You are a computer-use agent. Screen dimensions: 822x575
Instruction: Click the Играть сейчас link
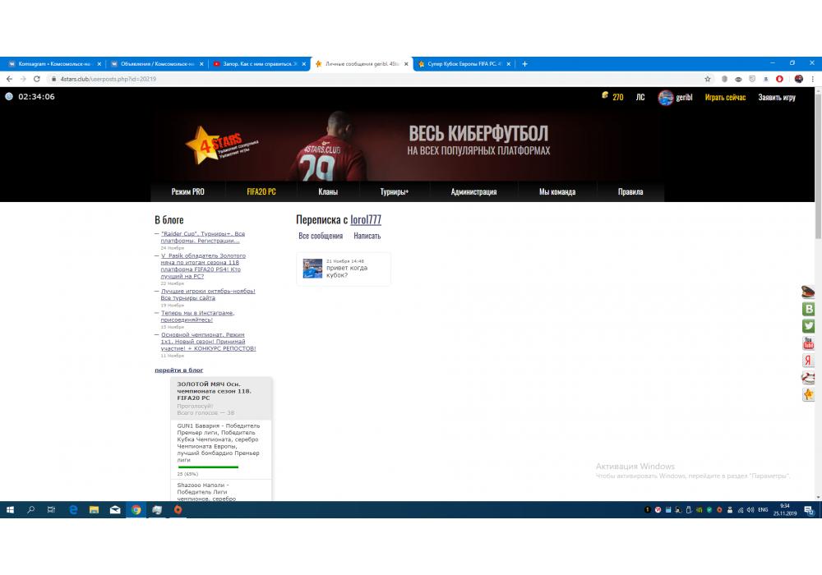click(725, 98)
